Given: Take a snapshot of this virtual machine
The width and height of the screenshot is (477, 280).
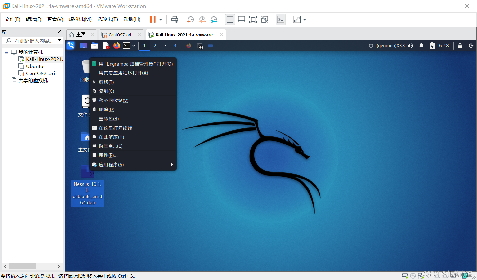Looking at the screenshot, I should 190,20.
